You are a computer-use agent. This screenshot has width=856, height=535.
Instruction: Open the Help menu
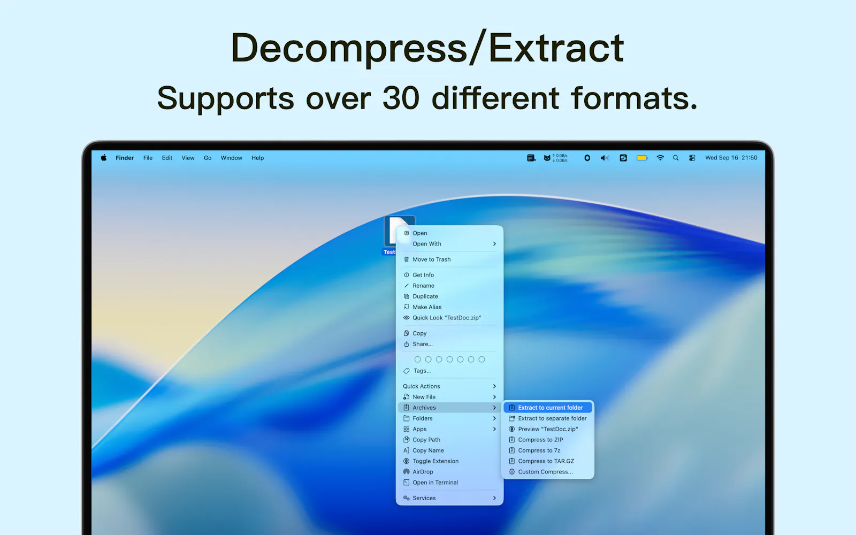257,158
